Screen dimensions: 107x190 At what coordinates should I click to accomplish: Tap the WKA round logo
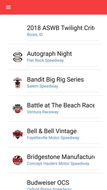[17, 160]
